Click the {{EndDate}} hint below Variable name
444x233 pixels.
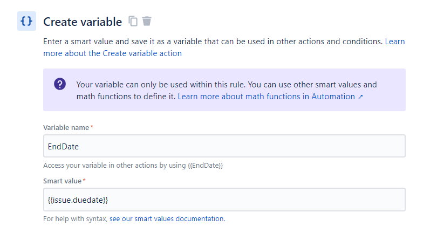(206, 166)
